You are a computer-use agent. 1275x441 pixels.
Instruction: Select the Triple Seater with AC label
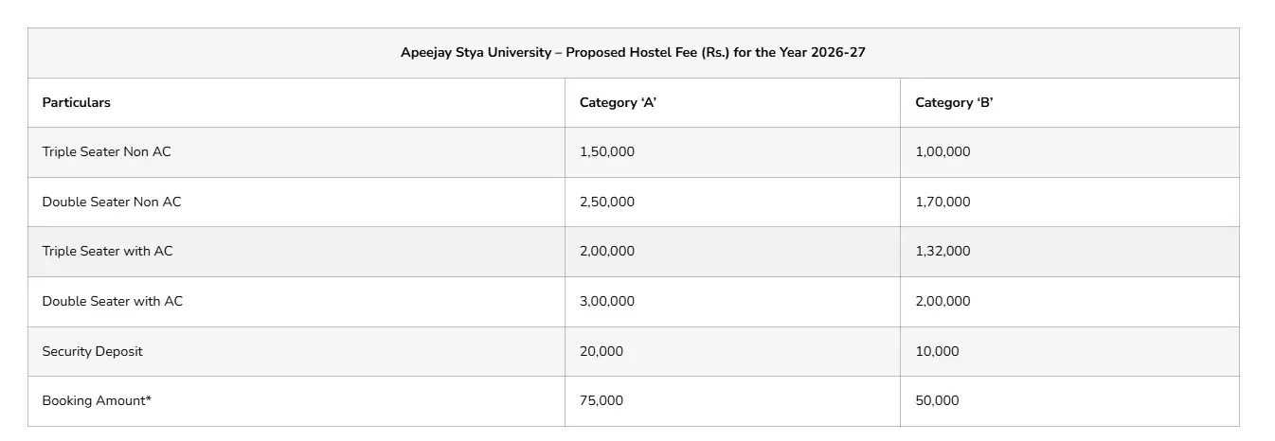point(107,251)
